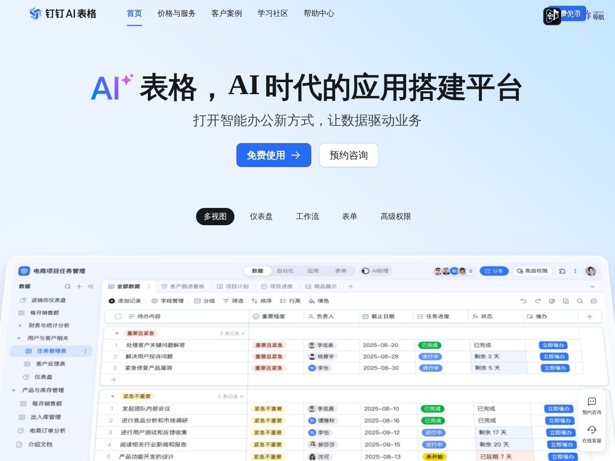Switch to the 应用 mode pill
The width and height of the screenshot is (615, 461).
(x=313, y=271)
